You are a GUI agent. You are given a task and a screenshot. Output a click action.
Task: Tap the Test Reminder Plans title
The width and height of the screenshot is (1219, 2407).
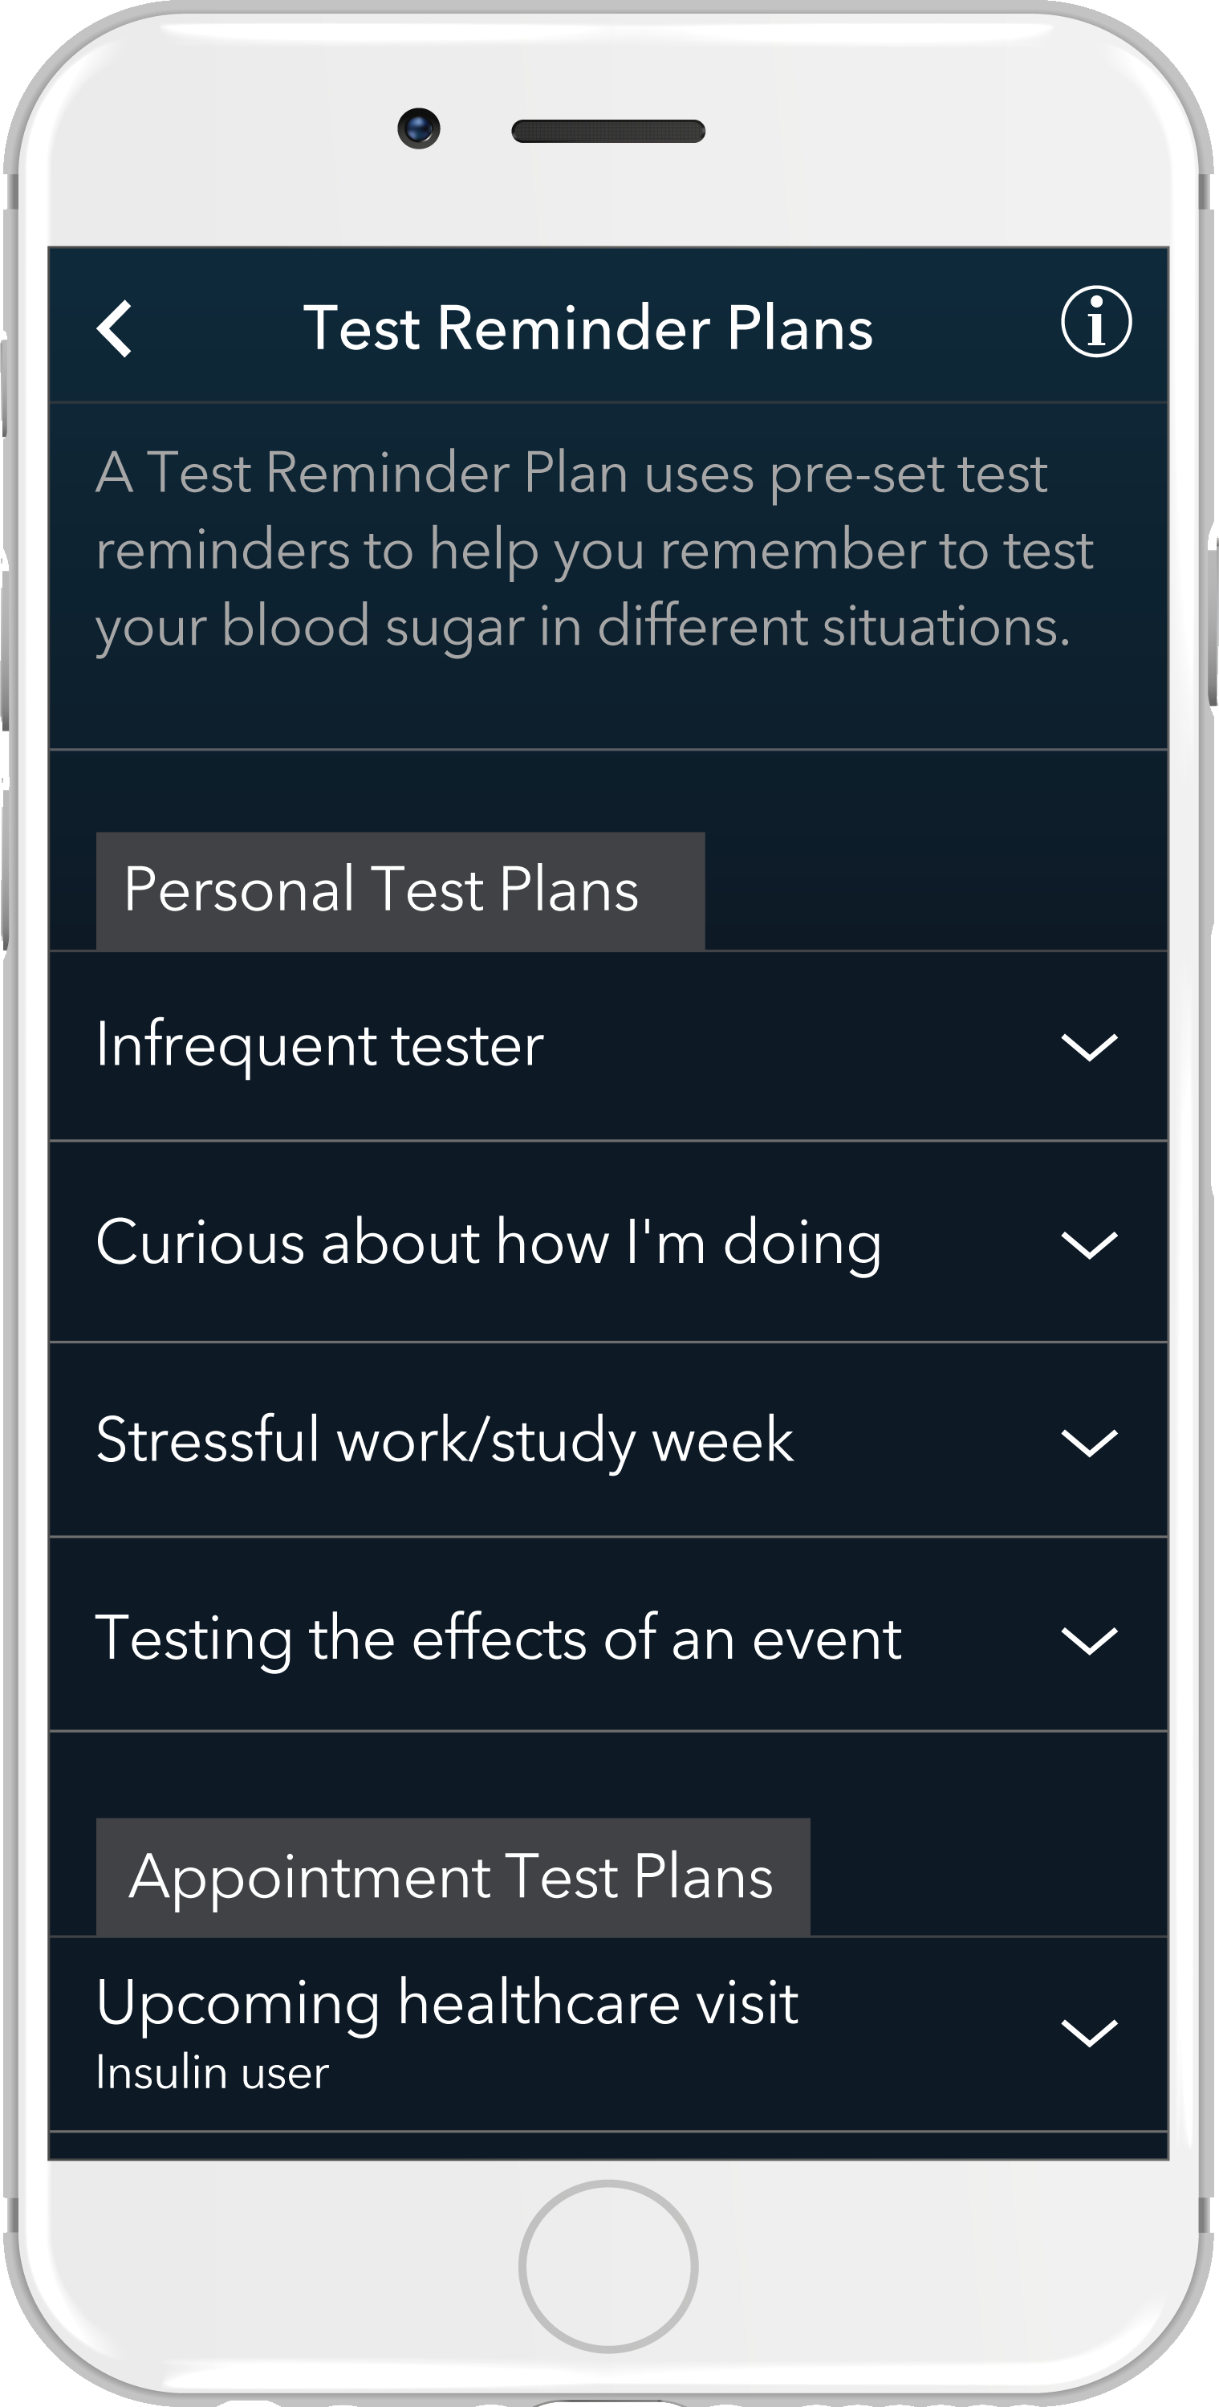click(591, 327)
